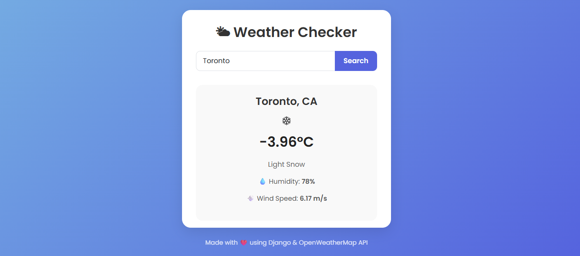This screenshot has height=256, width=580.
Task: Select the Light Snow condition label
Action: (x=286, y=164)
